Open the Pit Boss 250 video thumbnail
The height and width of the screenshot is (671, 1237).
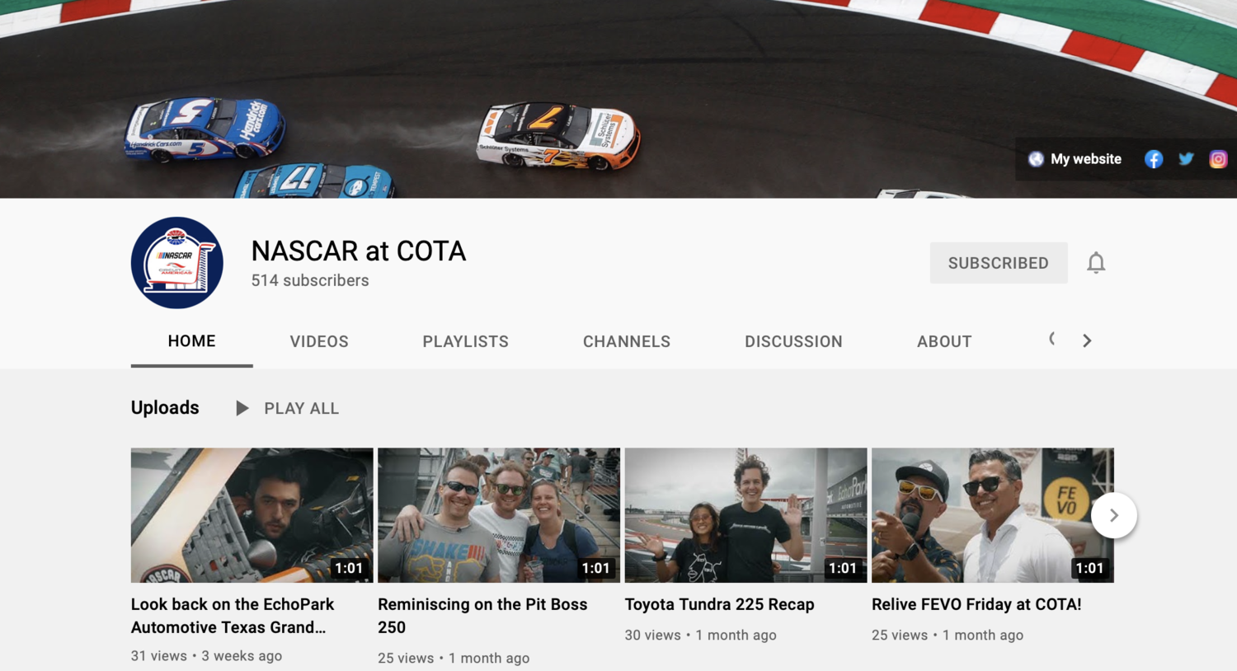499,515
